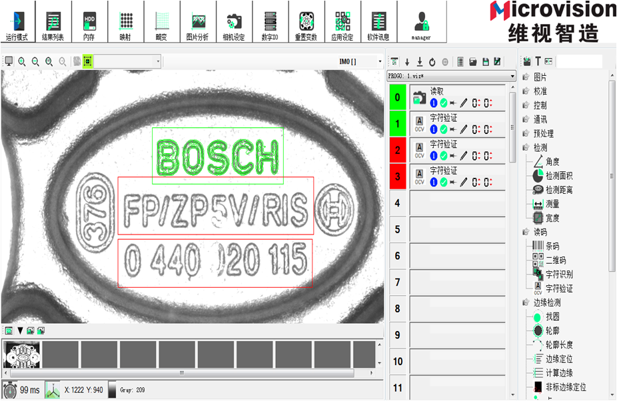
Task: Show info for step 2 字符验证
Action: [x=434, y=156]
